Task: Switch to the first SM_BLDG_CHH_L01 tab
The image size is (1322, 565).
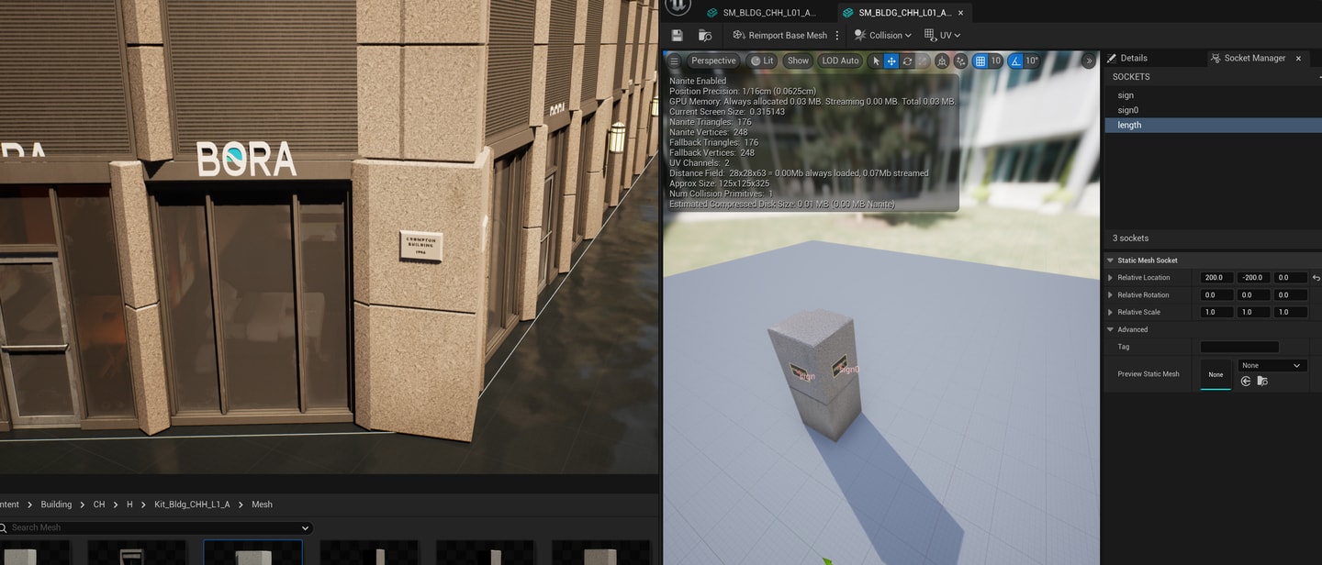Action: click(761, 13)
